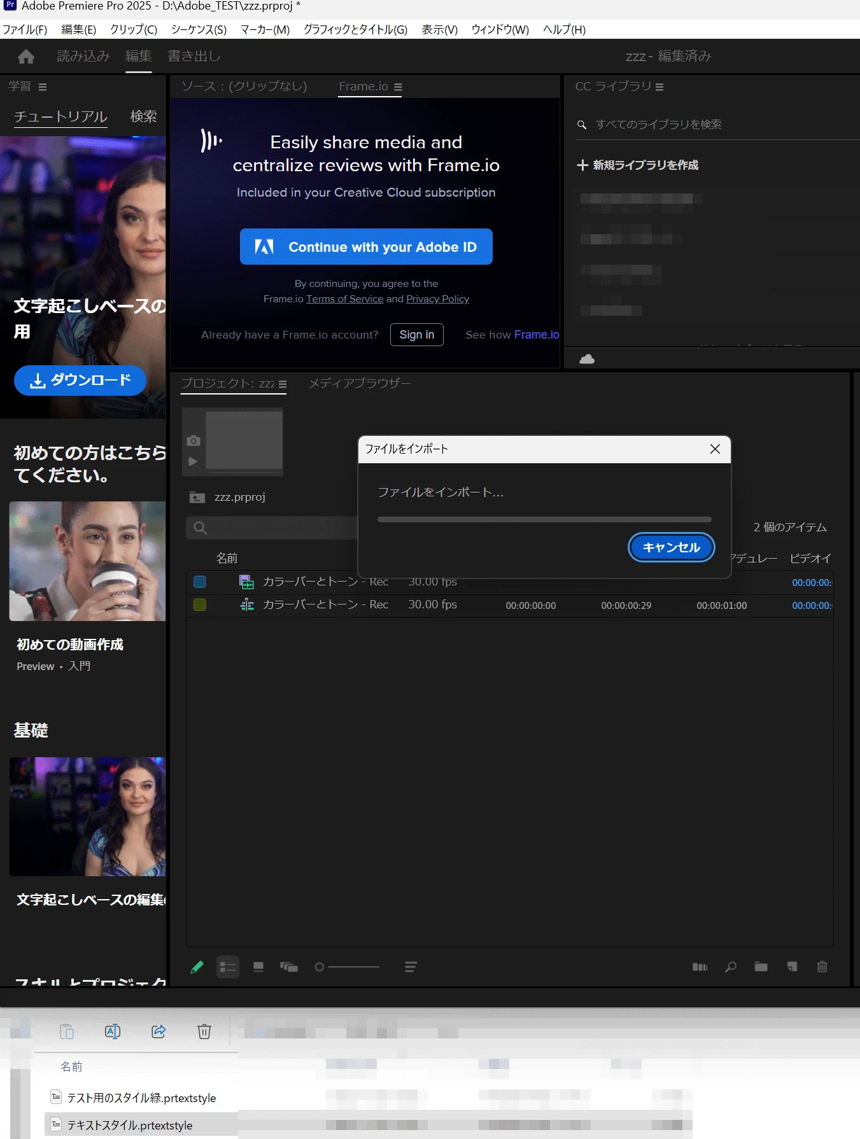
Task: Toggle project writable pencil icon
Action: 197,967
